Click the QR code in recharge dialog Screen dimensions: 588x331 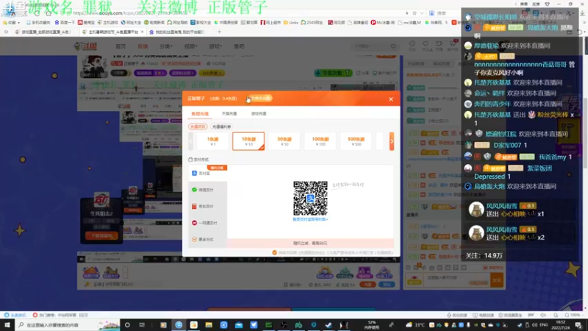(310, 199)
